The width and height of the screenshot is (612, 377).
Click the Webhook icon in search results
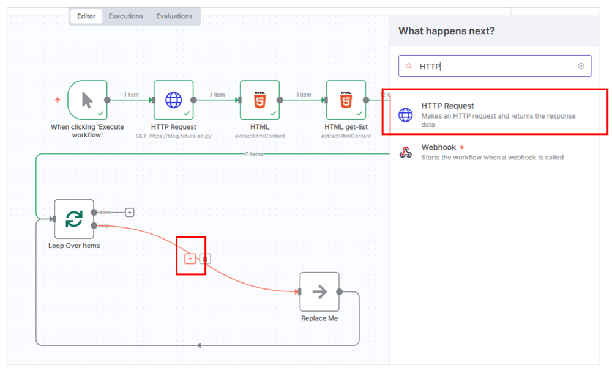406,152
